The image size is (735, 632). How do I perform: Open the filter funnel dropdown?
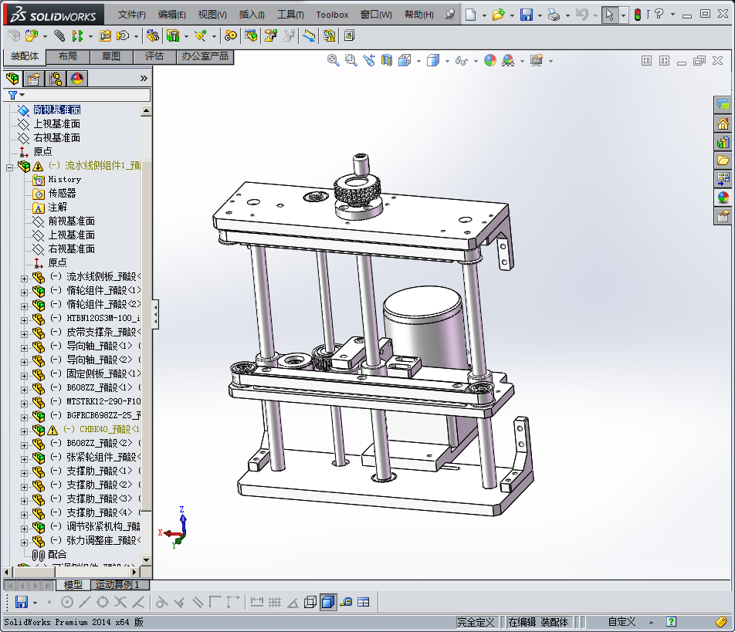[x=16, y=95]
